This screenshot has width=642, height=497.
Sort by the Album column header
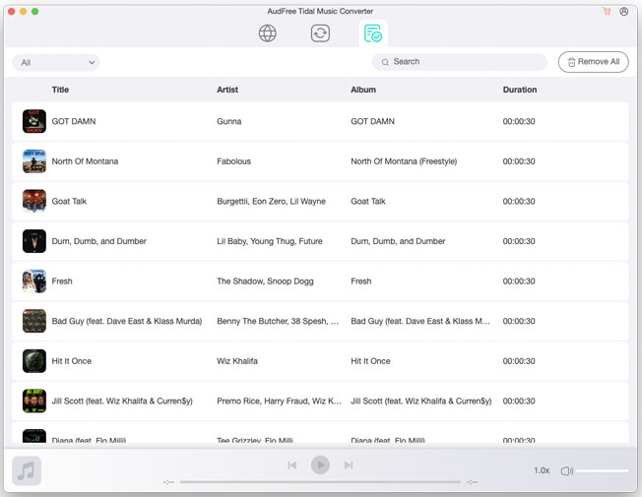(363, 90)
